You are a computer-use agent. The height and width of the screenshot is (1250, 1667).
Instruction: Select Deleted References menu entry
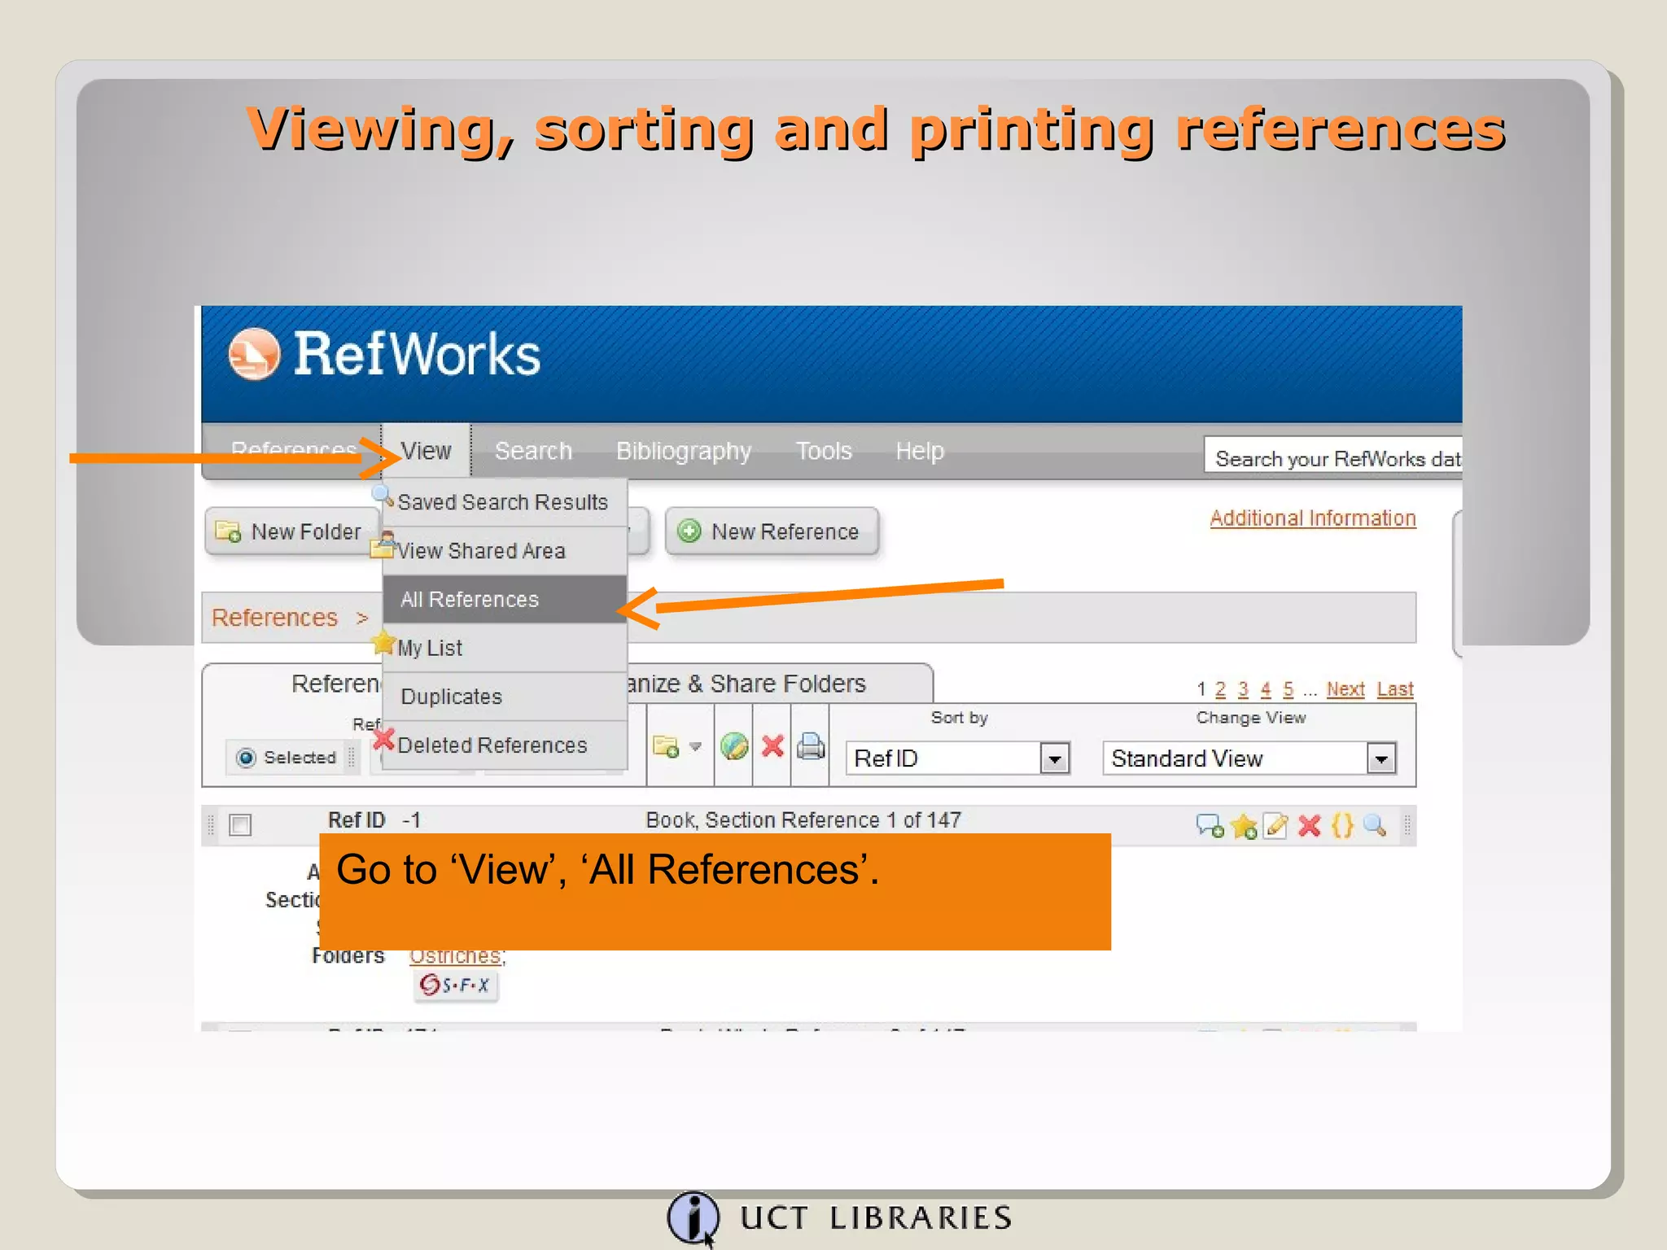click(504, 745)
